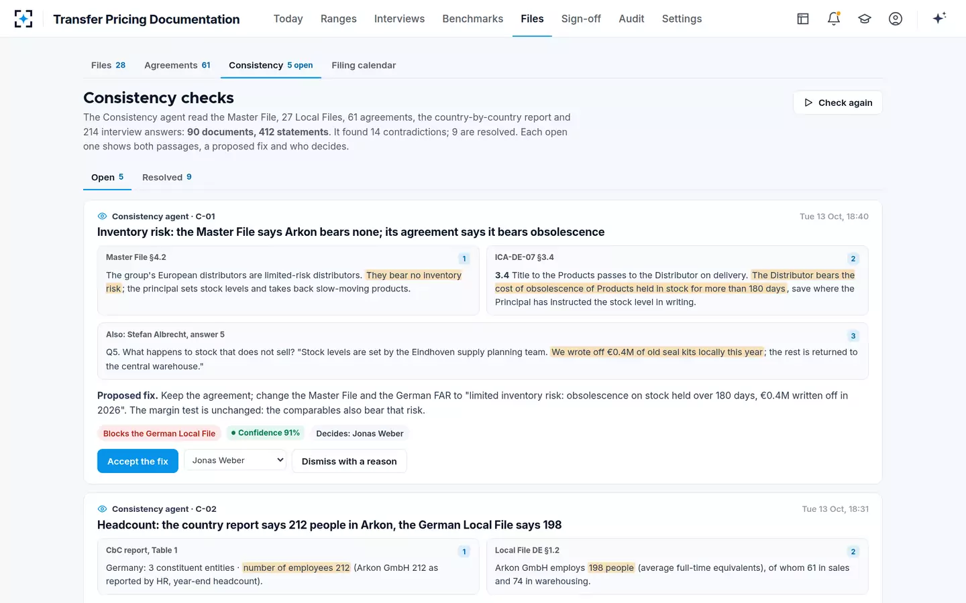Viewport: 966px width, 603px height.
Task: Switch to the Files 28 sub-tab
Action: pyautogui.click(x=109, y=65)
